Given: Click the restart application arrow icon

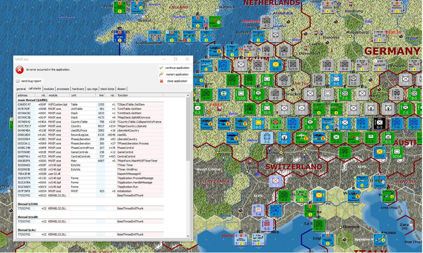Looking at the screenshot, I should coord(161,74).
